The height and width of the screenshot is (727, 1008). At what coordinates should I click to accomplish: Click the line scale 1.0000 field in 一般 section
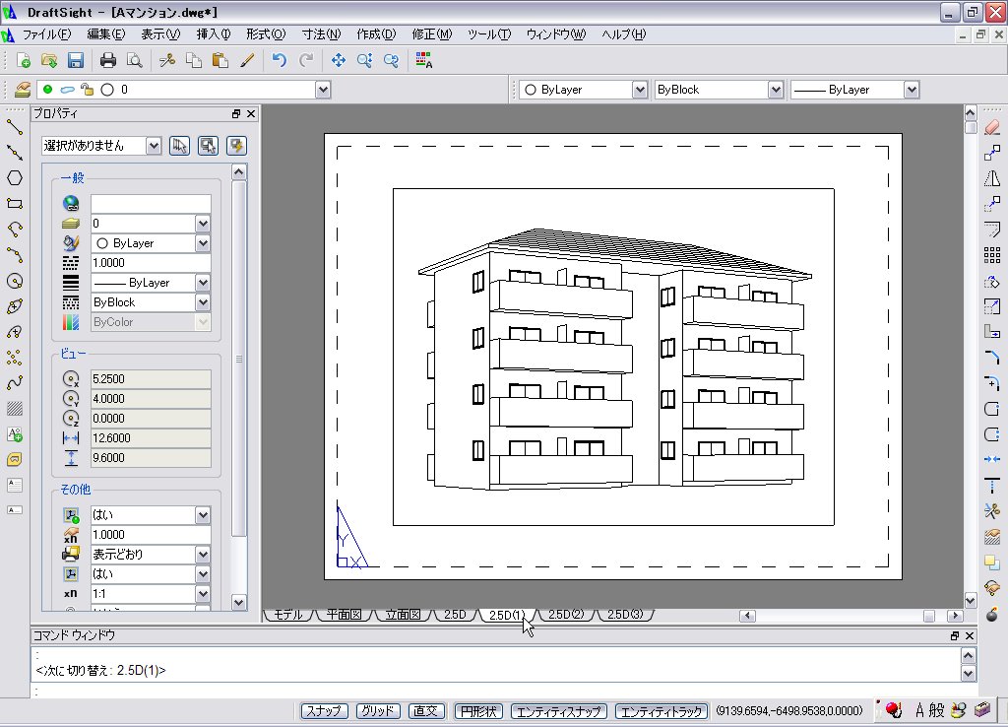point(151,263)
